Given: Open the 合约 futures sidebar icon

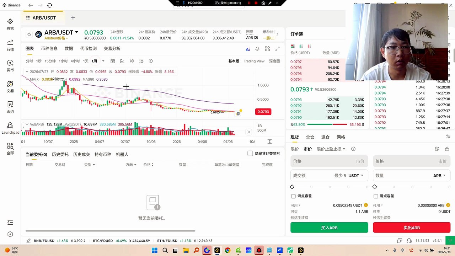Looking at the screenshot, I should (x=10, y=107).
